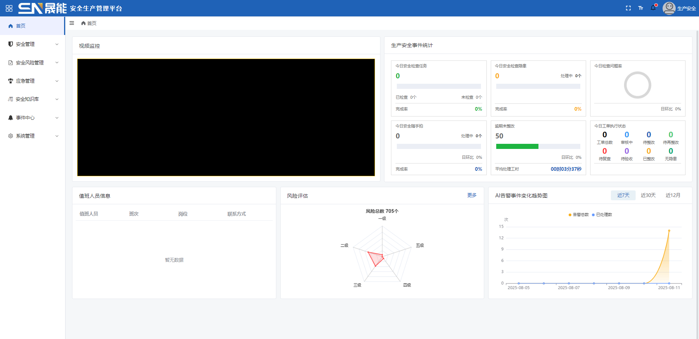The image size is (699, 339).
Task: Click the 应急管理 icon
Action: [x=11, y=81]
